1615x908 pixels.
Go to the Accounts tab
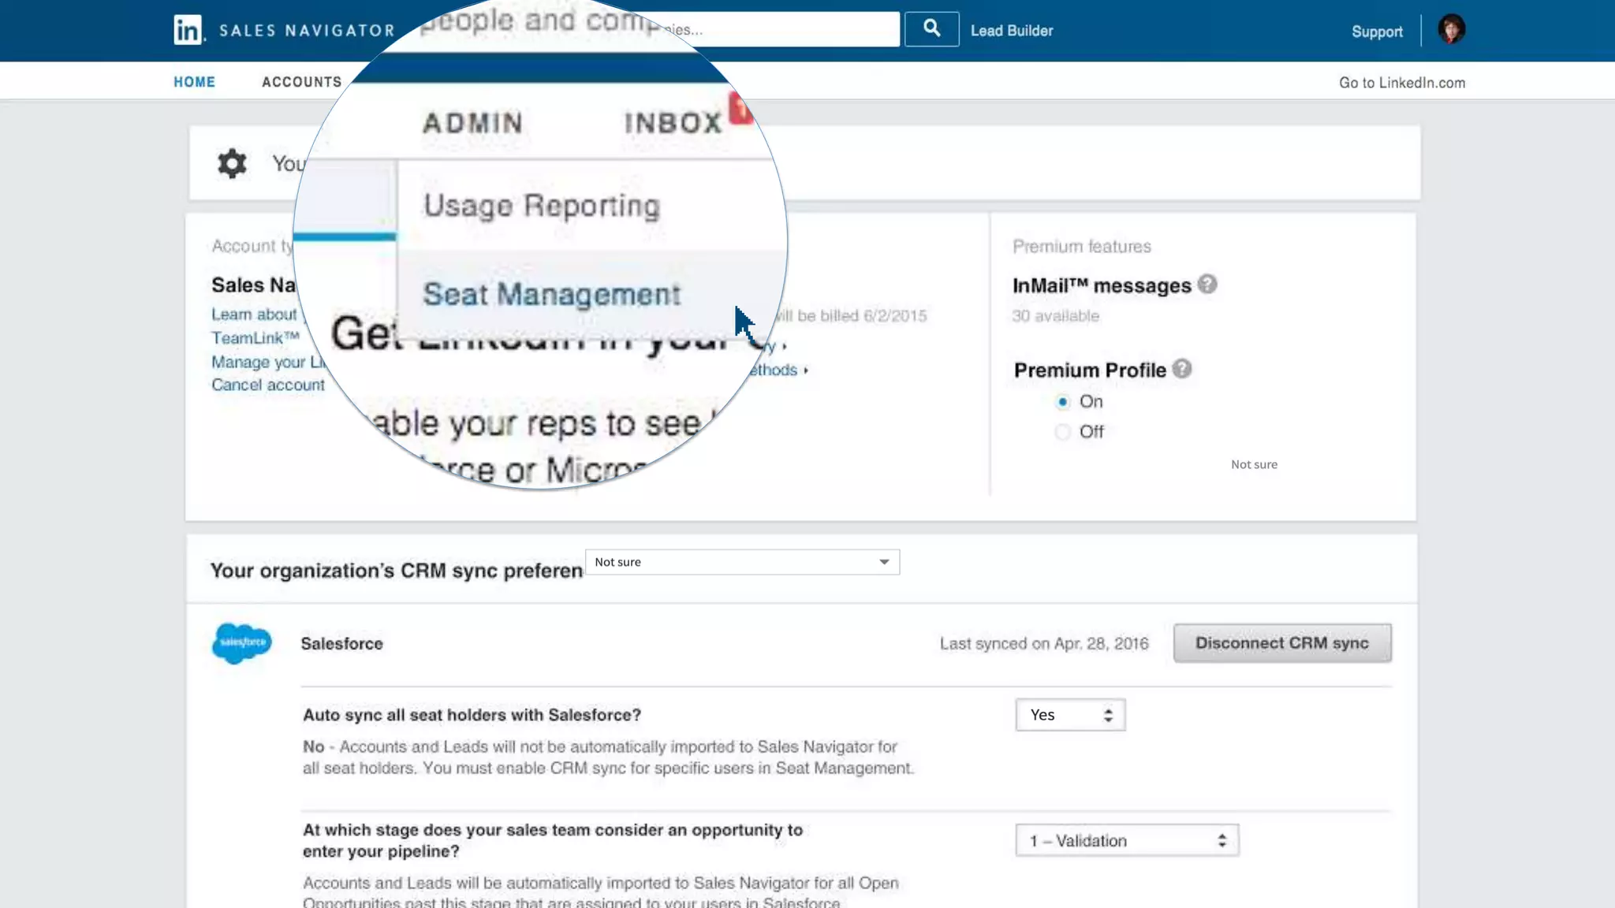click(301, 82)
